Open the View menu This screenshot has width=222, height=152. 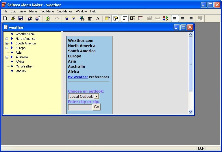23,11
